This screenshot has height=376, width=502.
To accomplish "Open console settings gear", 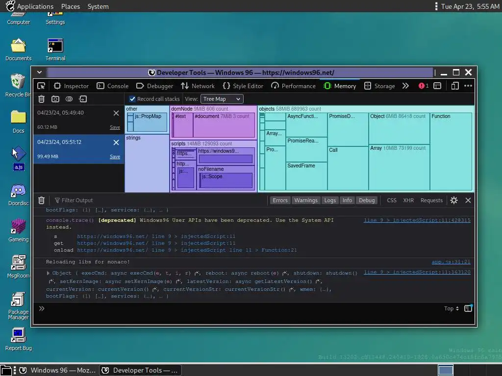I will (x=454, y=200).
